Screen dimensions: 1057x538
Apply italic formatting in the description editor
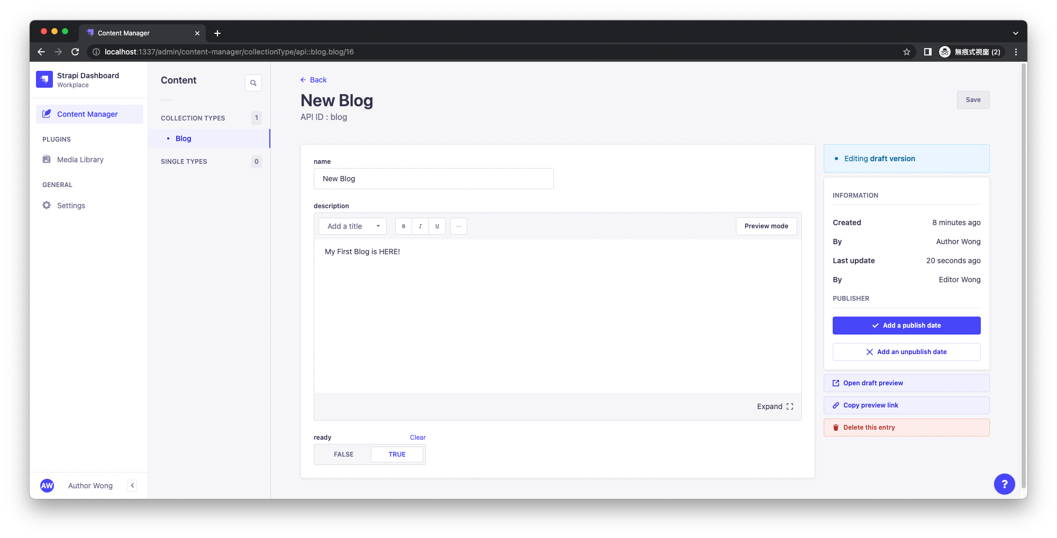pyautogui.click(x=420, y=226)
